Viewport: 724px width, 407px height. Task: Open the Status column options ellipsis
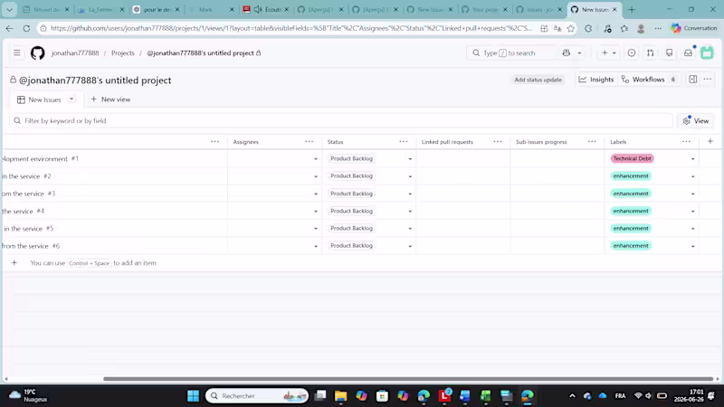pos(403,142)
